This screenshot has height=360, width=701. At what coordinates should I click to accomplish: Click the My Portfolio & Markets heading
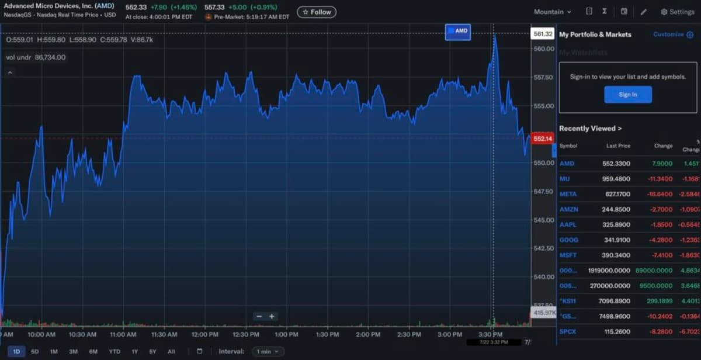(x=595, y=34)
